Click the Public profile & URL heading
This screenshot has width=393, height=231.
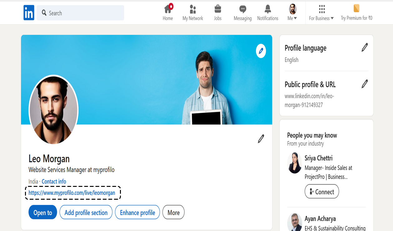coord(310,85)
